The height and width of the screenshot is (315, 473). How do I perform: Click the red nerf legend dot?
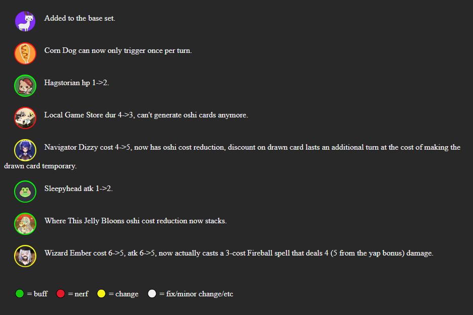point(61,294)
